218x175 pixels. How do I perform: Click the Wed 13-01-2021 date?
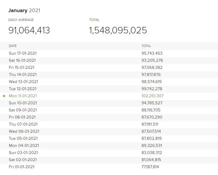[23, 82]
